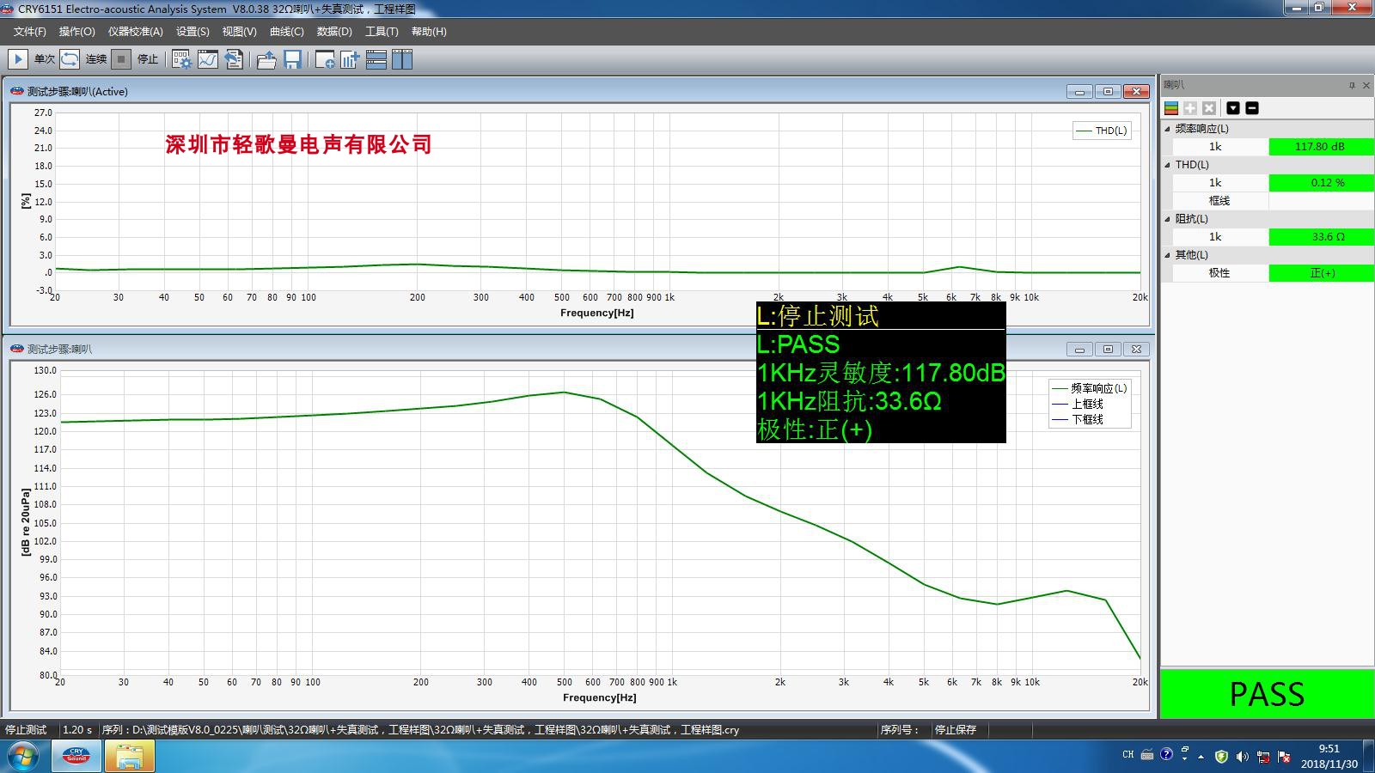Collapse the 阻抗(L) group

point(1167,219)
